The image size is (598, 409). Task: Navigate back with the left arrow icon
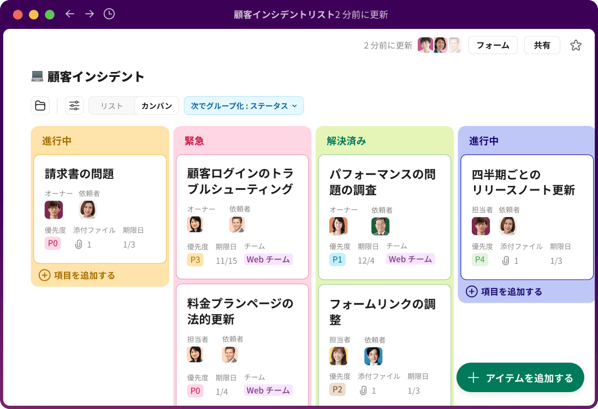point(69,15)
